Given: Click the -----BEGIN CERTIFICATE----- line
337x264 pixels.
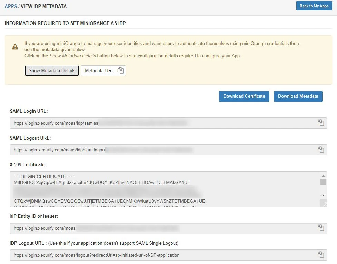Looking at the screenshot, I should tap(43, 176).
